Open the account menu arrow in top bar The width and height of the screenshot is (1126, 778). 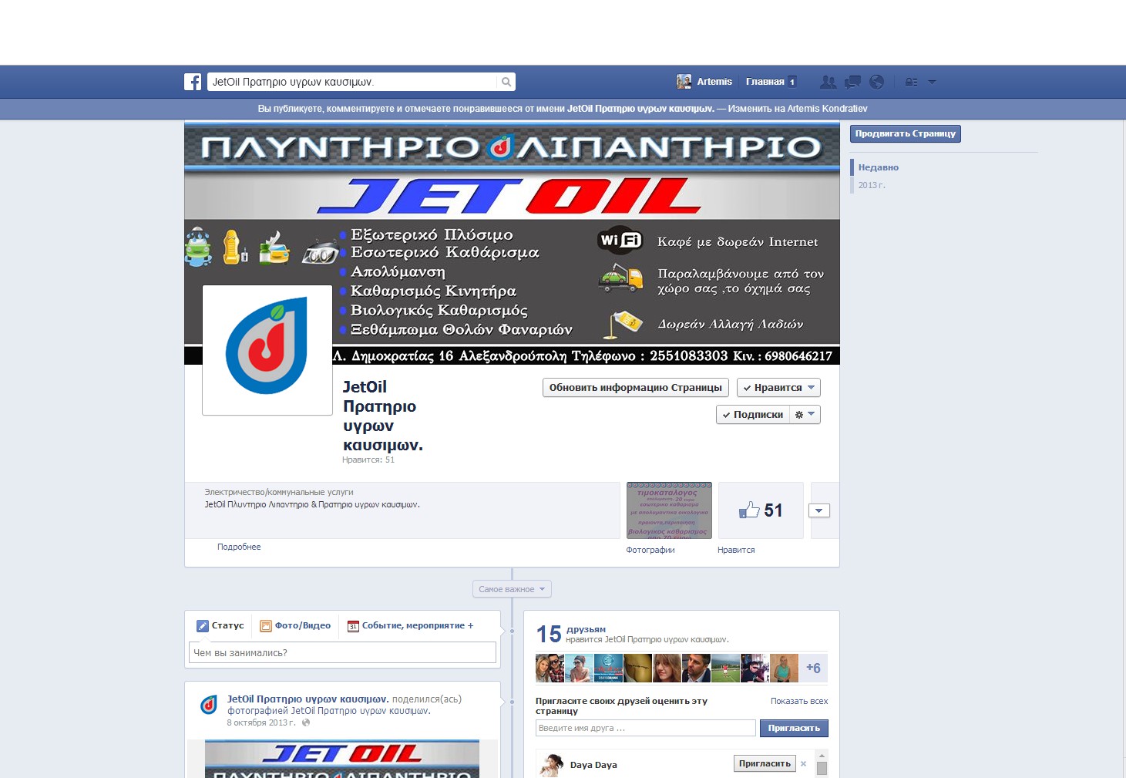pyautogui.click(x=932, y=82)
